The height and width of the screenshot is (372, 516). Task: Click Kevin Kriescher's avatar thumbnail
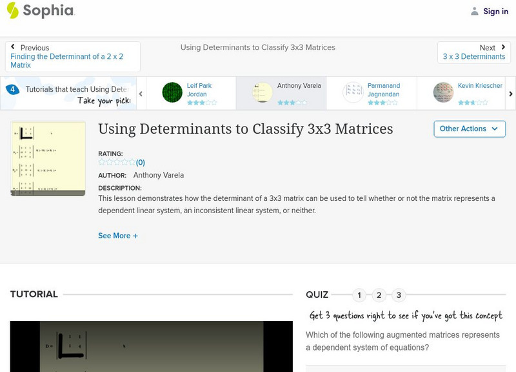[x=443, y=92]
